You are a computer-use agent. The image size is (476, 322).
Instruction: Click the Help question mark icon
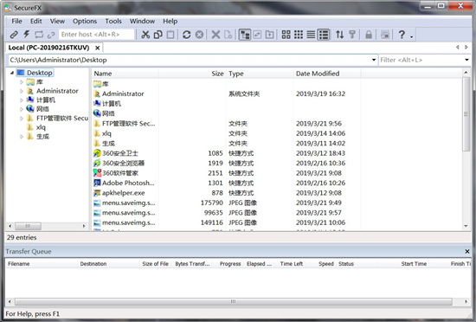coord(402,35)
